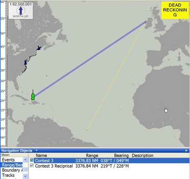
Task: Click the North Up compass arrow icon
Action: click(20, 11)
